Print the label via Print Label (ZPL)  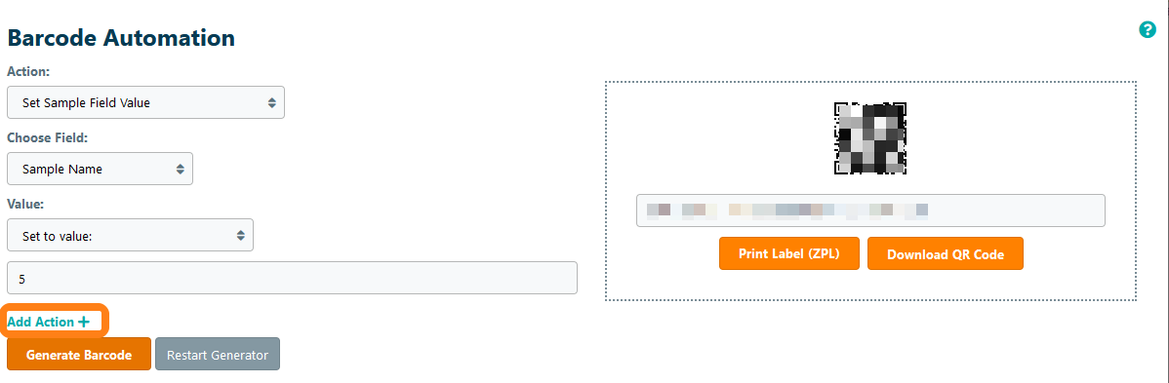pyautogui.click(x=788, y=253)
